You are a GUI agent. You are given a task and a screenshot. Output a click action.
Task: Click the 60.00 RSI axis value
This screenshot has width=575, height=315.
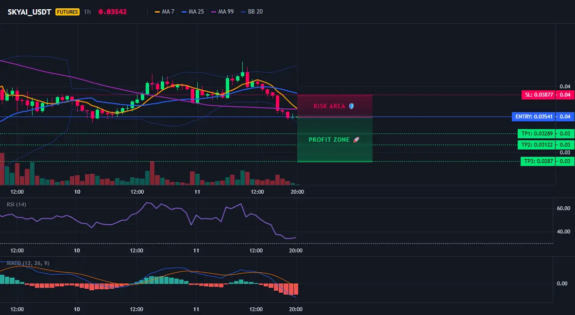coord(563,208)
